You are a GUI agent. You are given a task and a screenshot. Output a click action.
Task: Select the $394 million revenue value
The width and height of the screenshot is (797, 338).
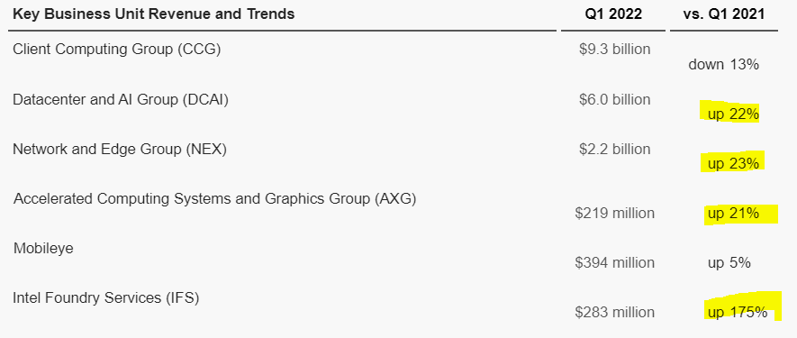coord(614,262)
